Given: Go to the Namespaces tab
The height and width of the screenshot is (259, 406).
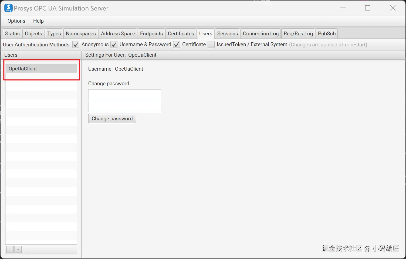Looking at the screenshot, I should [81, 33].
